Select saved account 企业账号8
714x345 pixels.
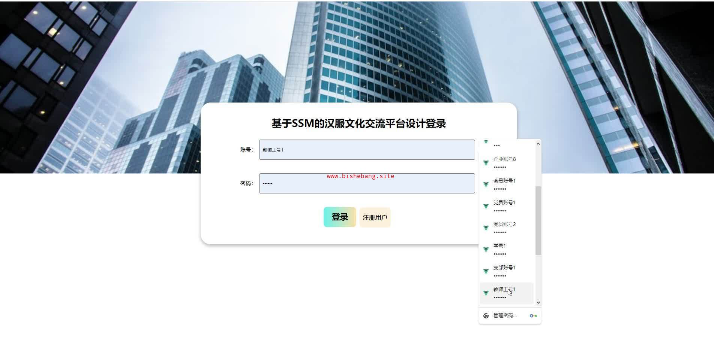(507, 163)
